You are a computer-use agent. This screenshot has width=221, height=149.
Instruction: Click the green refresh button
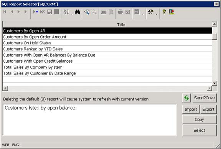[186, 98]
